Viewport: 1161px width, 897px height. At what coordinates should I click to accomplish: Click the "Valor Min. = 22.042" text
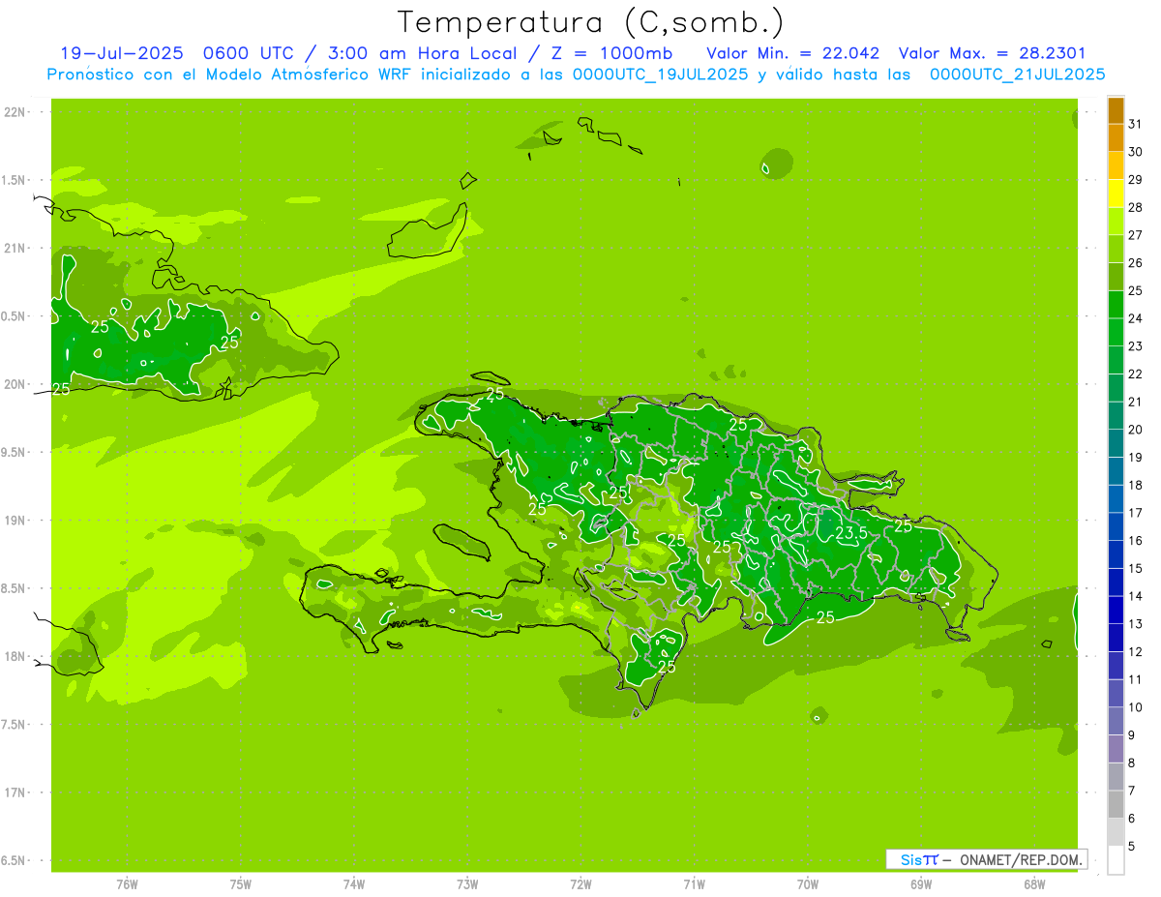(793, 53)
